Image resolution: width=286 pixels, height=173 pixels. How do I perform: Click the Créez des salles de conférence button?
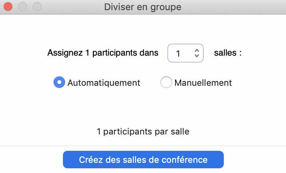[143, 160]
